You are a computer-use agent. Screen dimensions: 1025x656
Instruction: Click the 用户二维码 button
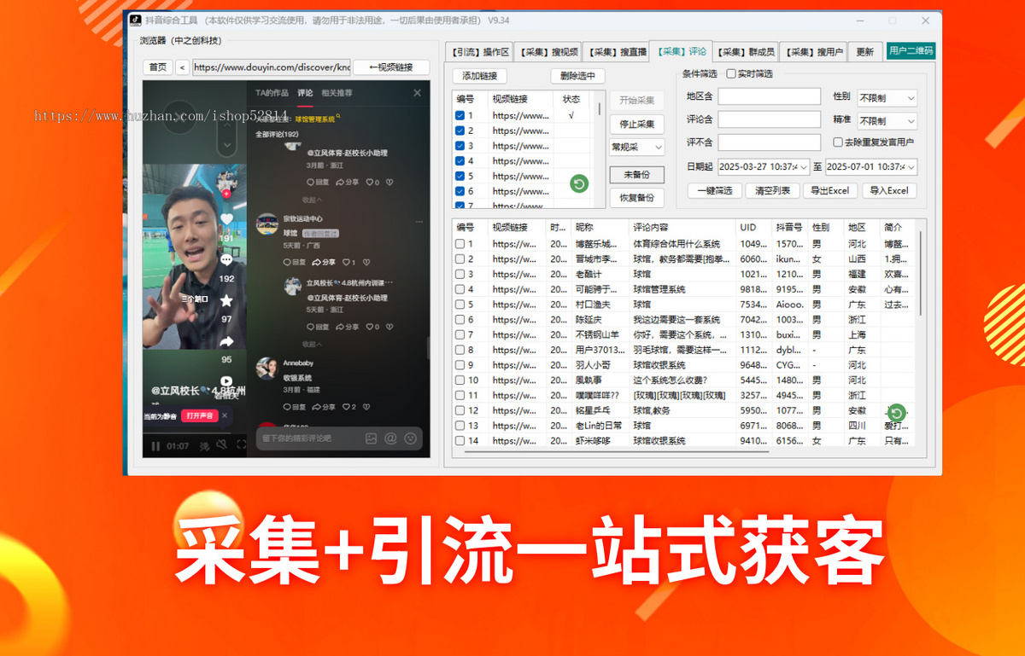tap(911, 51)
